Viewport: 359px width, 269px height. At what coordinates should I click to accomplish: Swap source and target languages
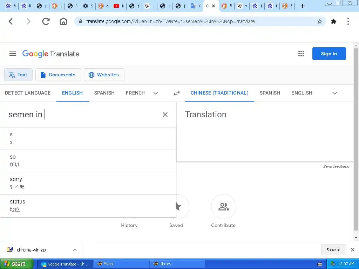tap(177, 93)
